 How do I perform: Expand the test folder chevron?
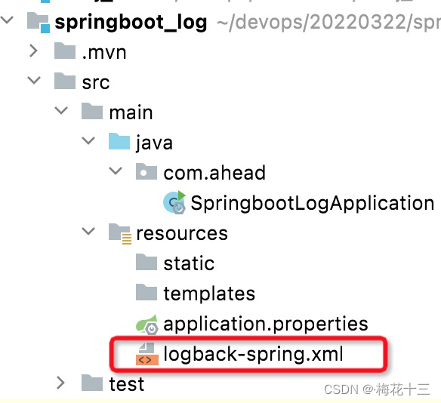tap(60, 383)
